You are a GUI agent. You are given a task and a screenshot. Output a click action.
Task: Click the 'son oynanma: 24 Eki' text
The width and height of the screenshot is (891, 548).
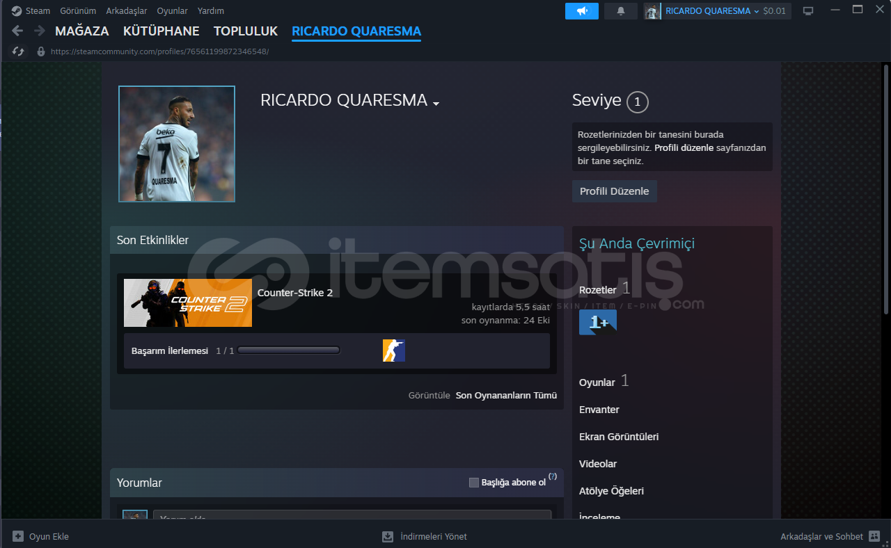pos(505,321)
